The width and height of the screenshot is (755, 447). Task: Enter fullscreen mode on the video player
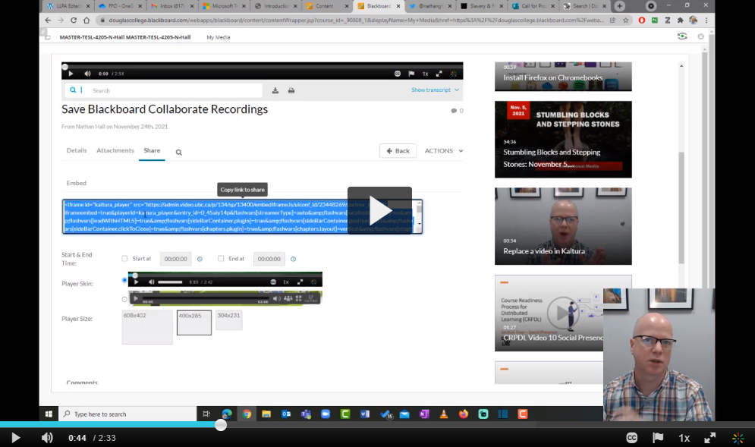710,438
